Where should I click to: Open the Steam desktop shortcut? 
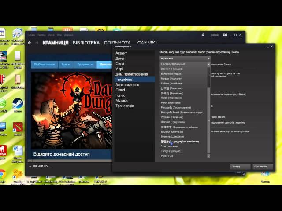[x=18, y=105]
